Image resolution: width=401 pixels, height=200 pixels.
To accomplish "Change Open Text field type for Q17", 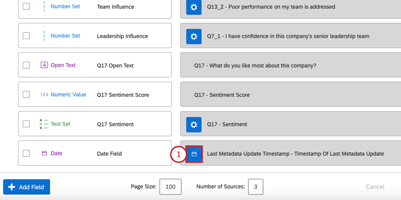I will (x=63, y=65).
